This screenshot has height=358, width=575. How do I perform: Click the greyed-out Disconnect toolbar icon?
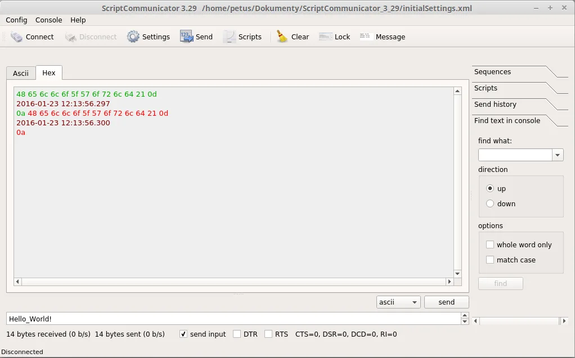(70, 37)
